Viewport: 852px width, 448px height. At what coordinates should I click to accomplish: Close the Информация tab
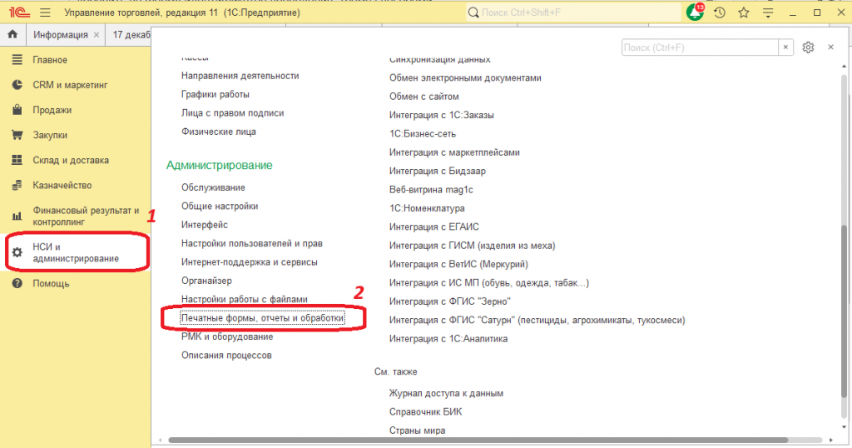tap(97, 35)
